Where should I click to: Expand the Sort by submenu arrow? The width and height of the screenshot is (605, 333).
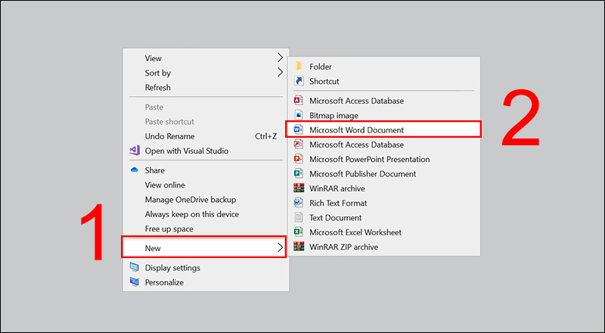coord(280,73)
